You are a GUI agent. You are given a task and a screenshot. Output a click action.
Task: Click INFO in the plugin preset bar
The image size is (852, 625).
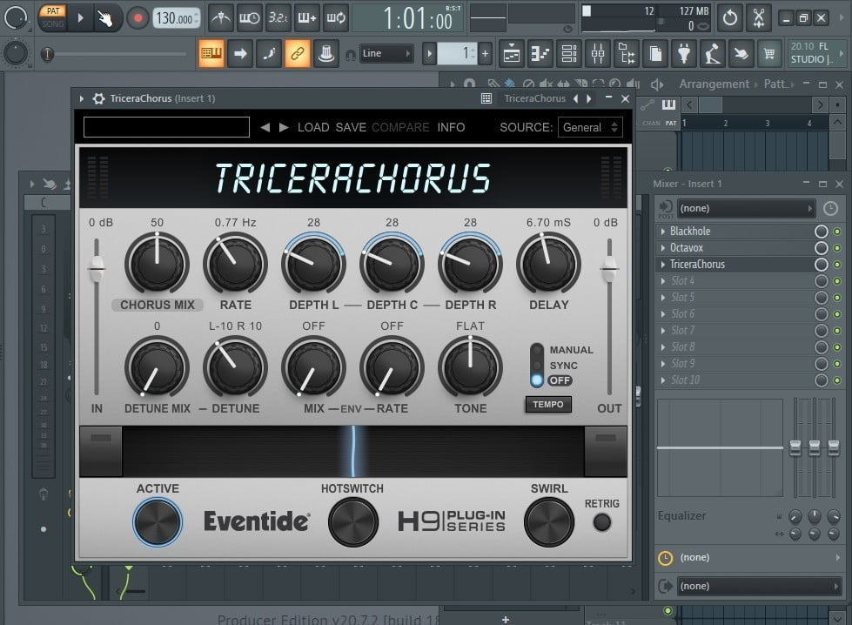point(451,127)
